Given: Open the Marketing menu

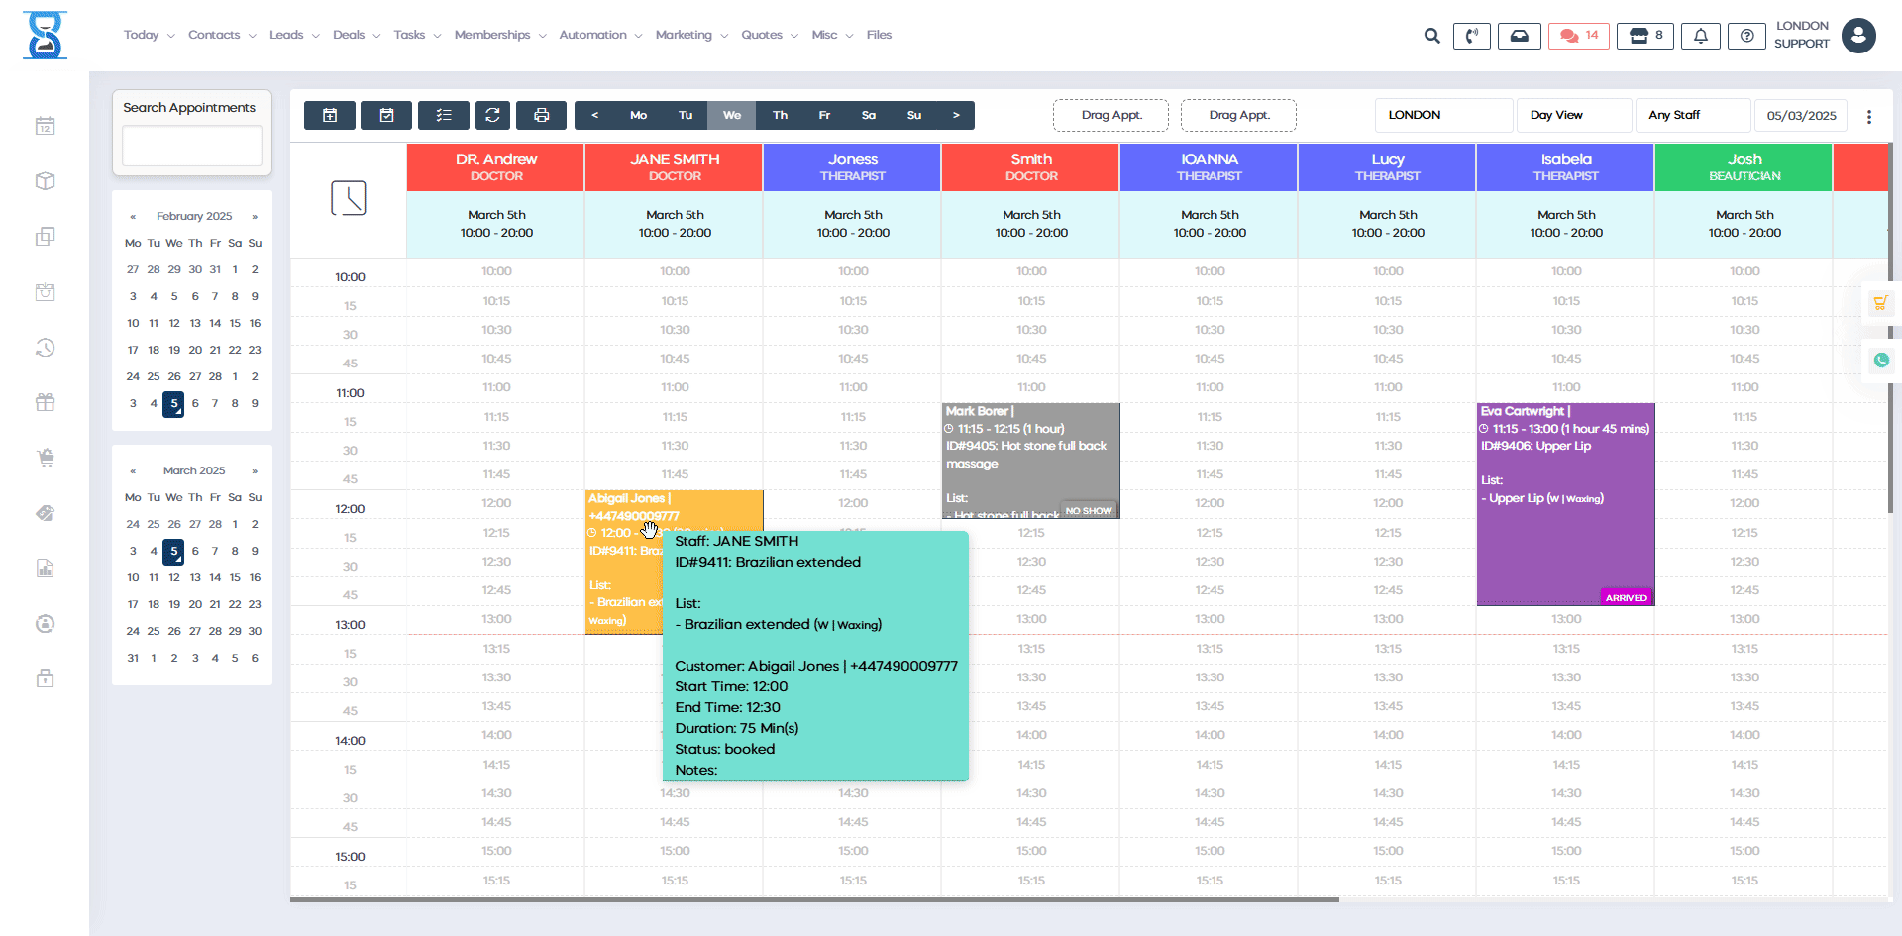Looking at the screenshot, I should pos(685,35).
